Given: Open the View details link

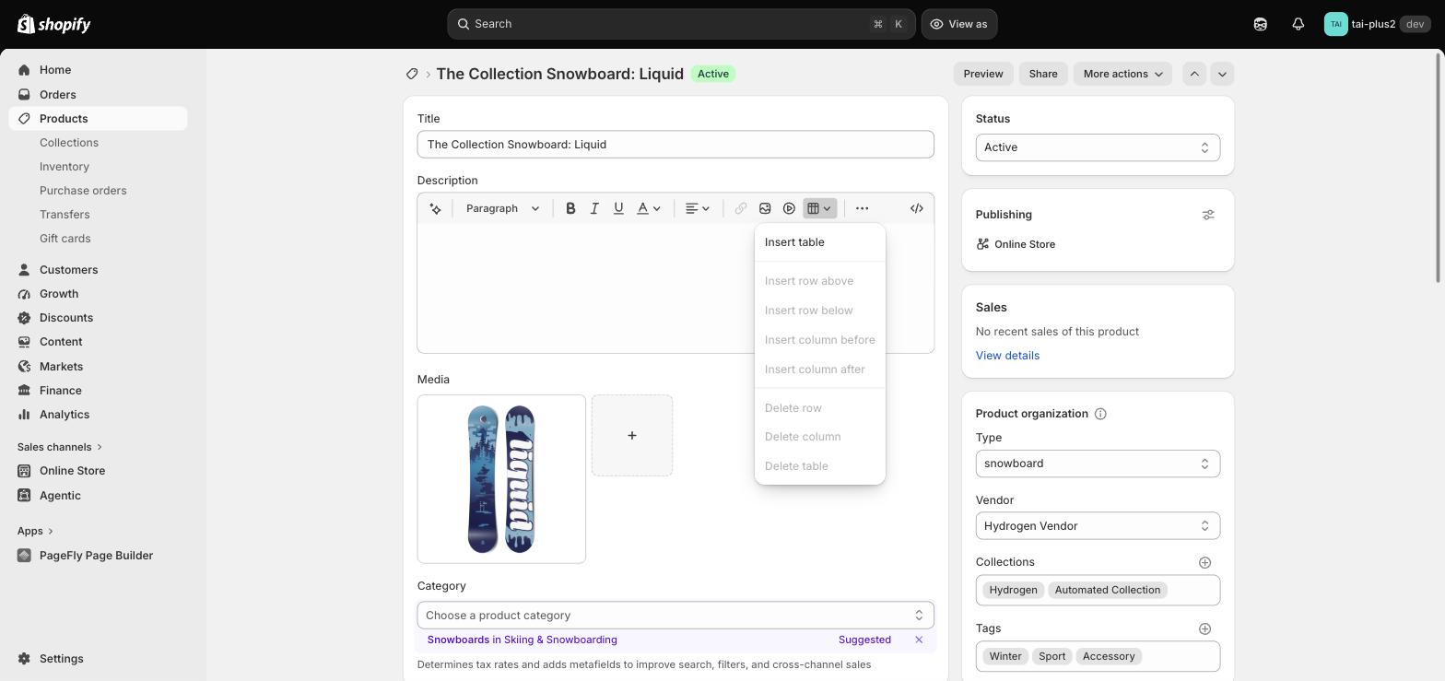Looking at the screenshot, I should 1007,356.
